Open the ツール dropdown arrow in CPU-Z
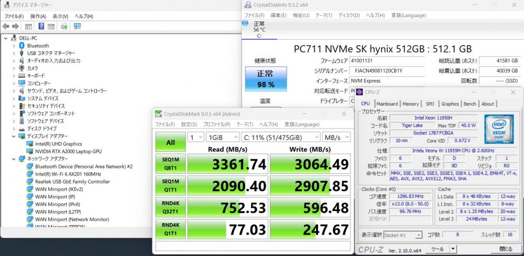This screenshot has height=256, width=524. [453, 249]
